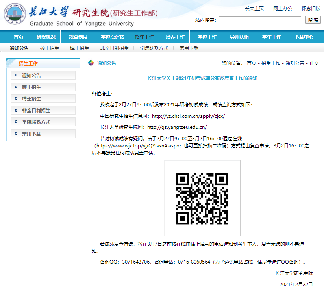Viewport: 324px width, 292px height.
Task: Click the site search input field
Action: pos(259,20)
